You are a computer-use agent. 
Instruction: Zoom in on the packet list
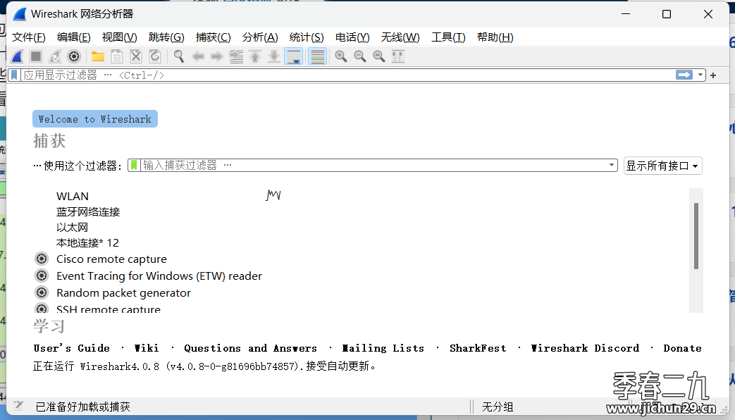tap(339, 56)
